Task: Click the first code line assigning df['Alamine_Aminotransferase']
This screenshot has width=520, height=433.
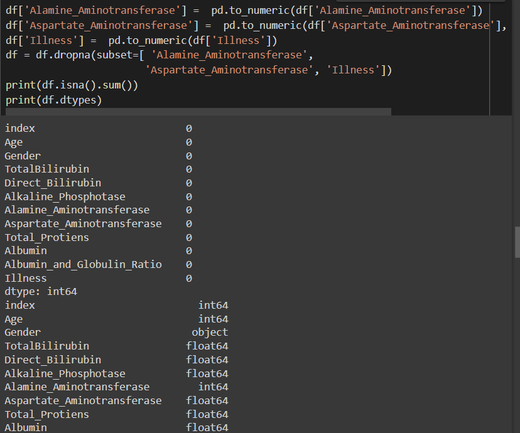Action: coord(244,11)
